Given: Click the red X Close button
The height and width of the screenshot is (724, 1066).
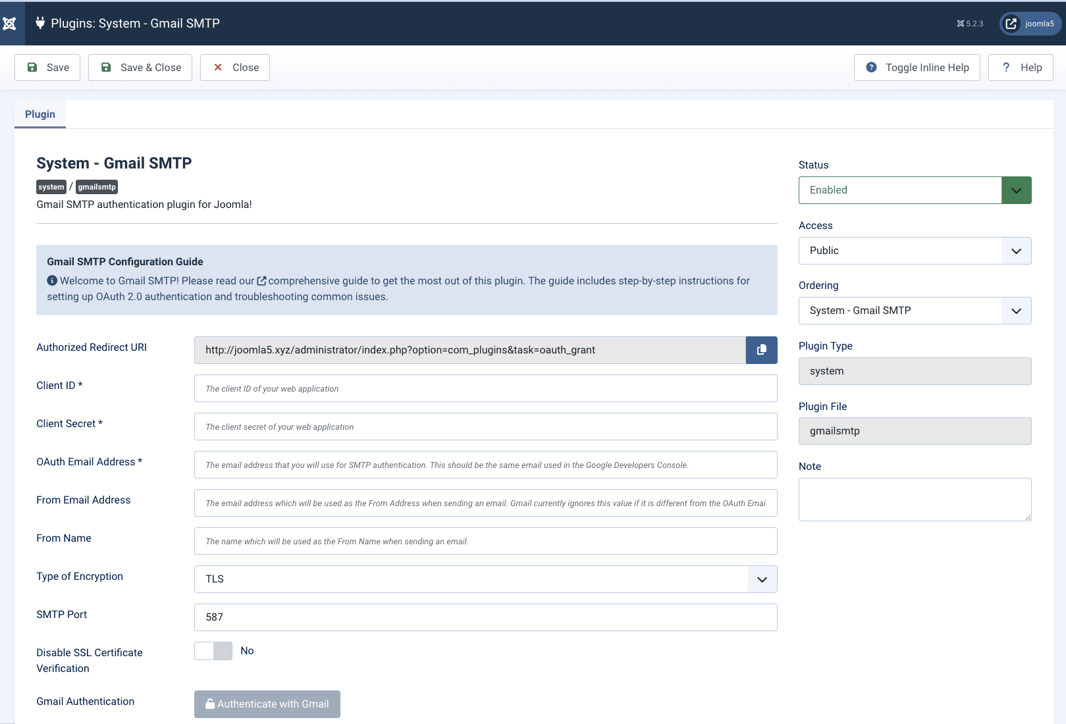Looking at the screenshot, I should point(235,68).
